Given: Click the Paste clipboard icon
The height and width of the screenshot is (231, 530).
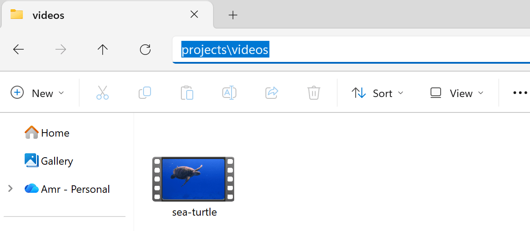Looking at the screenshot, I should click(x=187, y=93).
